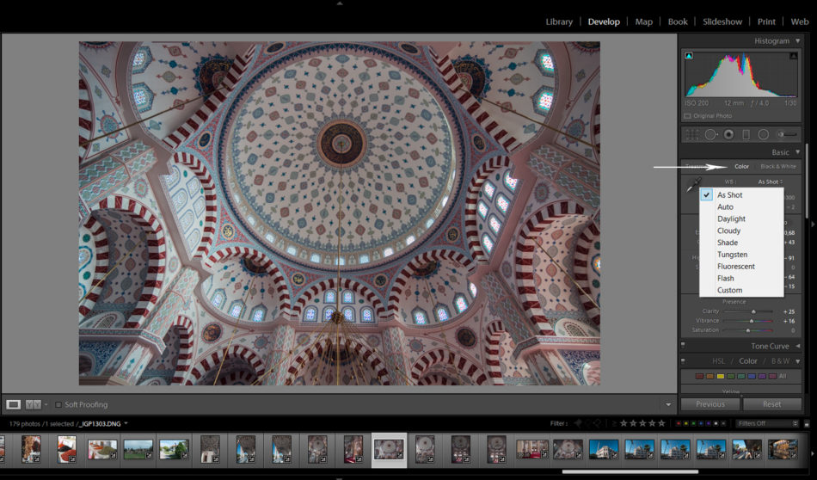
Task: Click the Before/After view icon
Action: coord(33,404)
